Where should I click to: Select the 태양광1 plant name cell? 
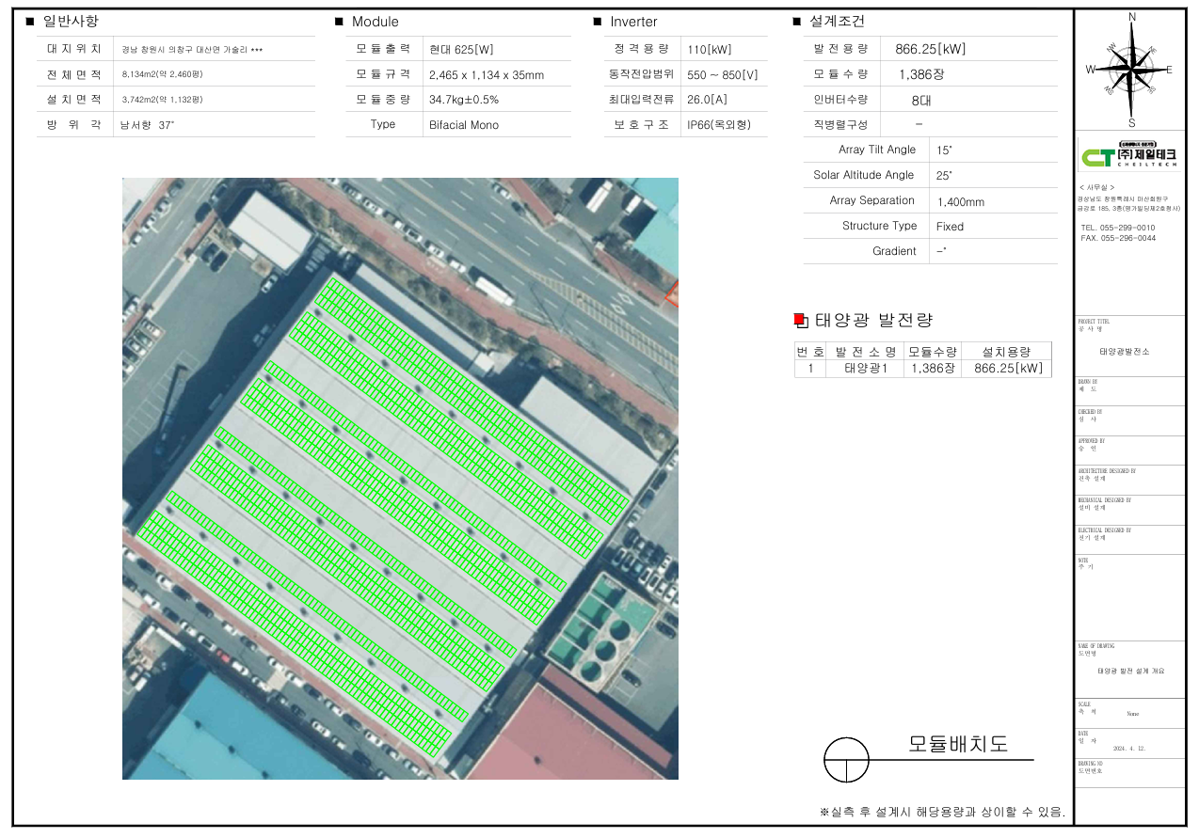[865, 369]
